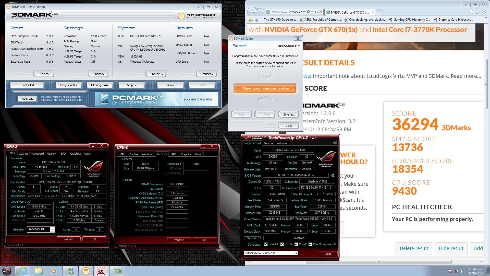
Task: Open Internet Explorer from the taskbar
Action: 23,271
